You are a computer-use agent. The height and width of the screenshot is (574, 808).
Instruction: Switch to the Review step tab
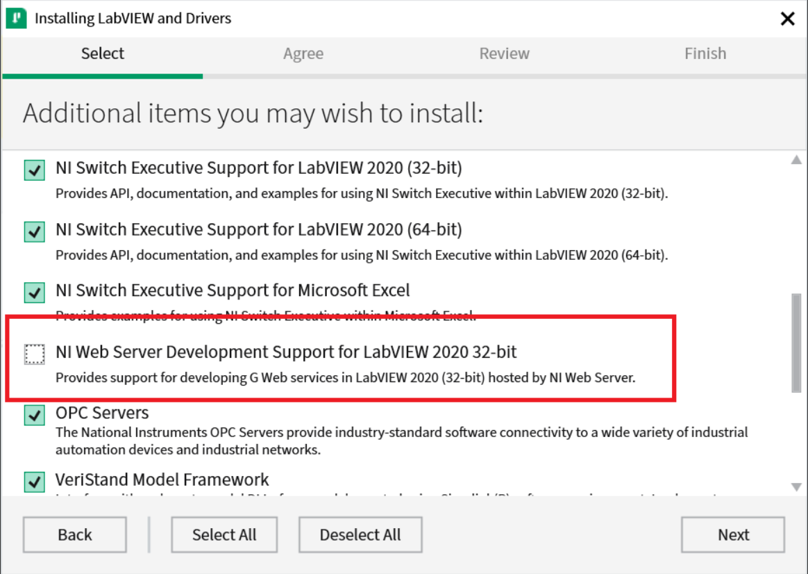click(504, 54)
